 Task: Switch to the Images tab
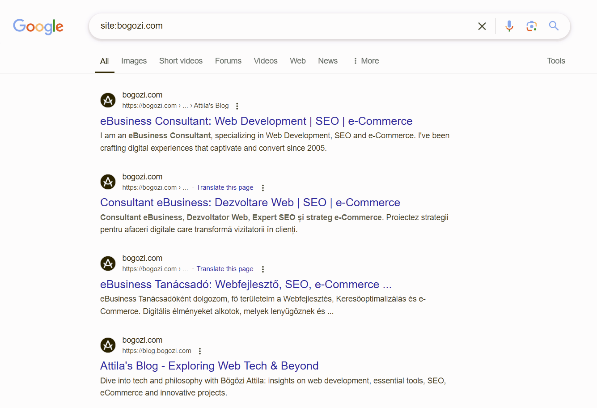tap(133, 61)
